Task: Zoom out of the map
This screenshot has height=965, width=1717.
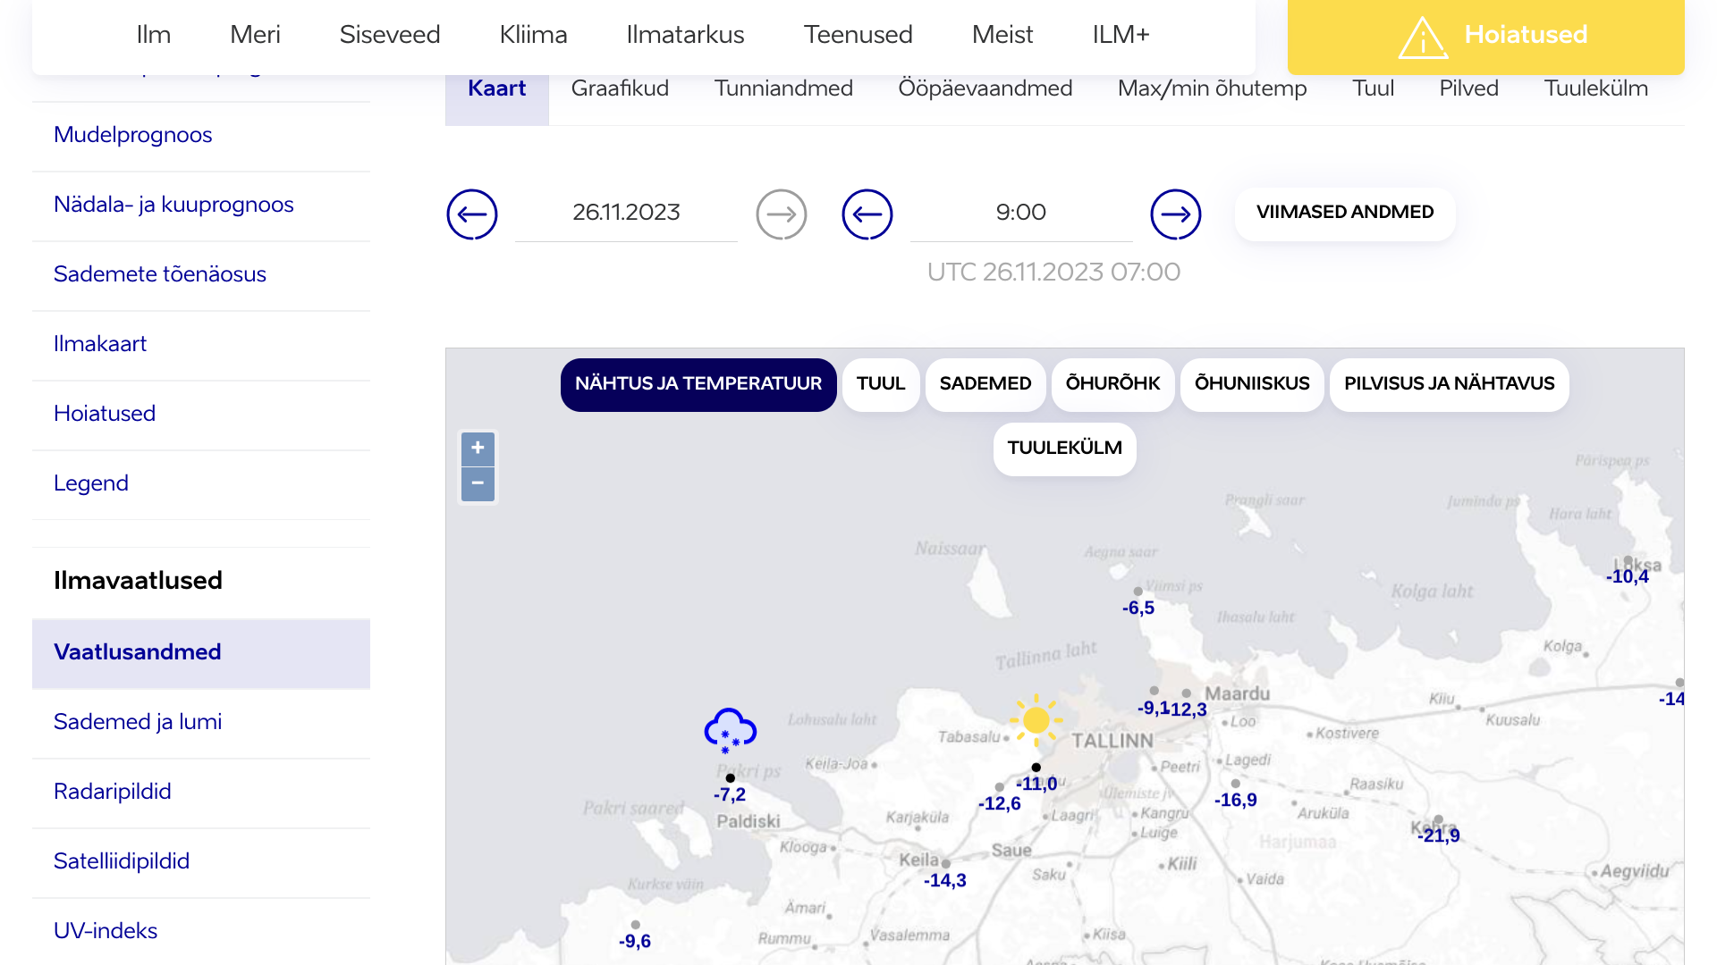Action: 478,483
